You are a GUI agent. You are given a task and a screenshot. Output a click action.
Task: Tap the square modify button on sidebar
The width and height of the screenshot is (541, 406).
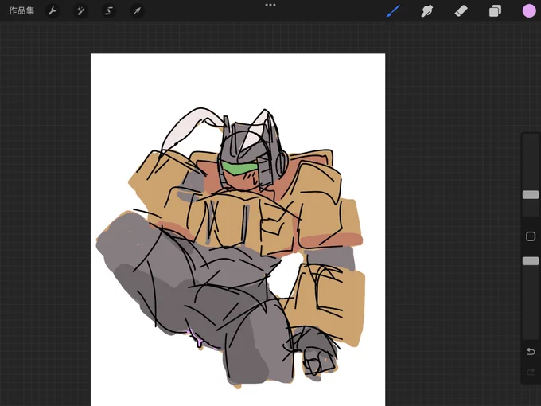coord(531,236)
